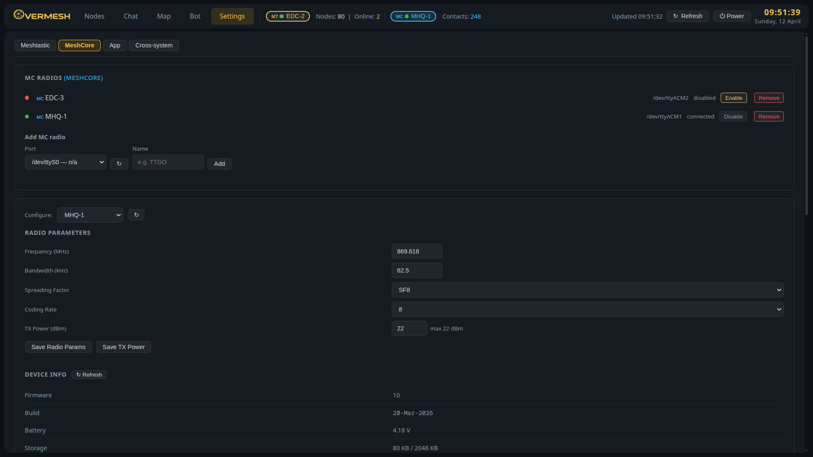Open the Configure radio dropdown

coord(90,215)
